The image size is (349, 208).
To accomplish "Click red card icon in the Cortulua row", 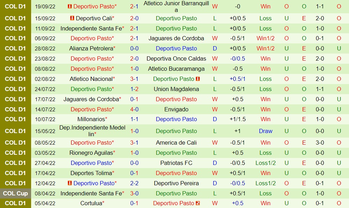I will pos(198,203).
